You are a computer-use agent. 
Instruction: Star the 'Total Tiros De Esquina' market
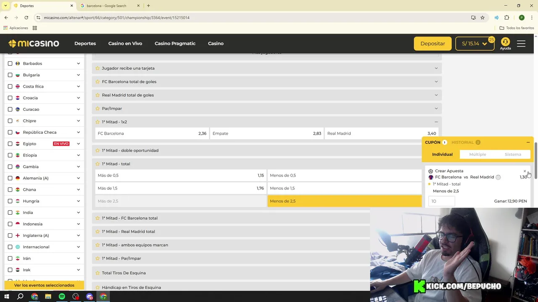tap(98, 273)
